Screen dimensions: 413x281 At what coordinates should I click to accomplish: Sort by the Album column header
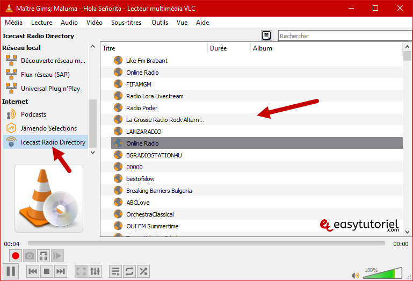[327, 48]
